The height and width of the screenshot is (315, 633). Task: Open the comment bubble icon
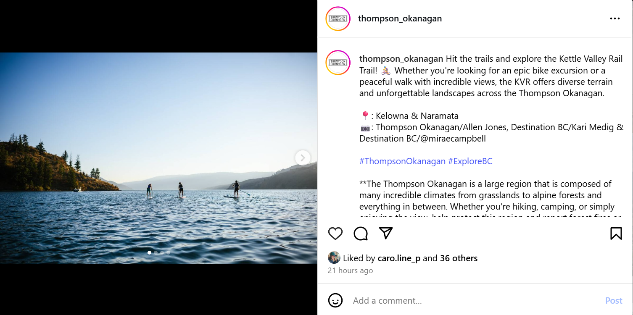tap(361, 234)
